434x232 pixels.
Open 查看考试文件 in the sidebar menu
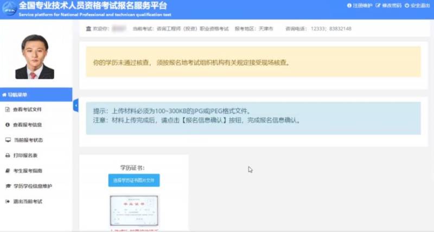[x=27, y=109]
